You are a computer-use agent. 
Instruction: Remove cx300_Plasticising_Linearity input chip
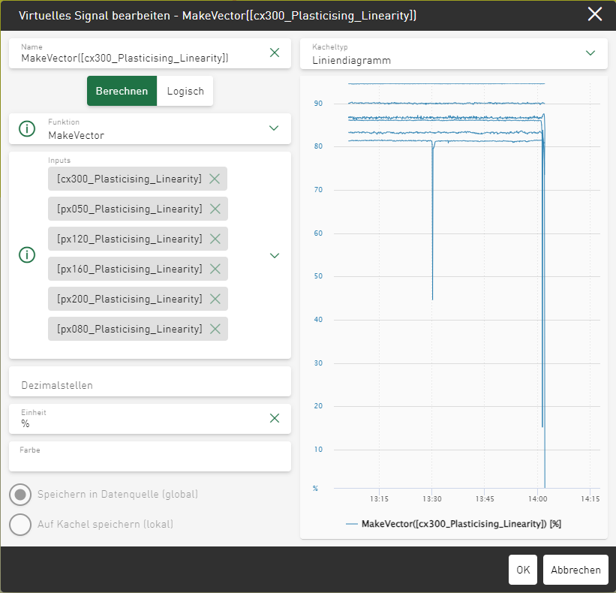tap(215, 179)
